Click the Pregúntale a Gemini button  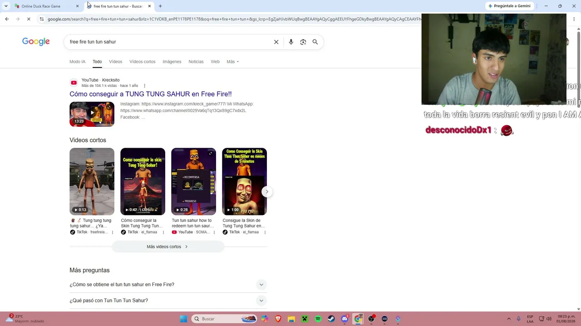509,6
